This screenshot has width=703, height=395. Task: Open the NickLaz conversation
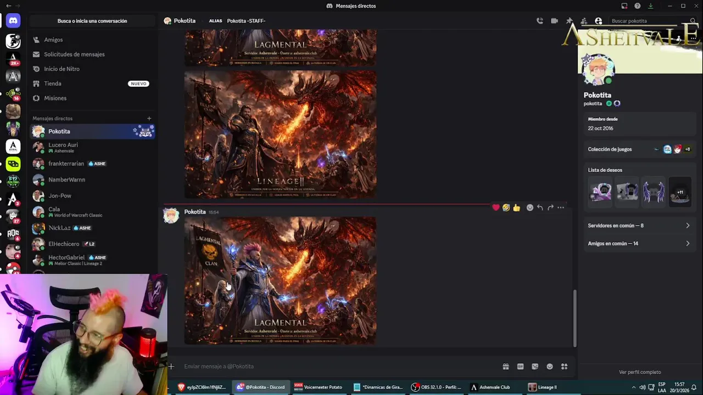pyautogui.click(x=92, y=228)
